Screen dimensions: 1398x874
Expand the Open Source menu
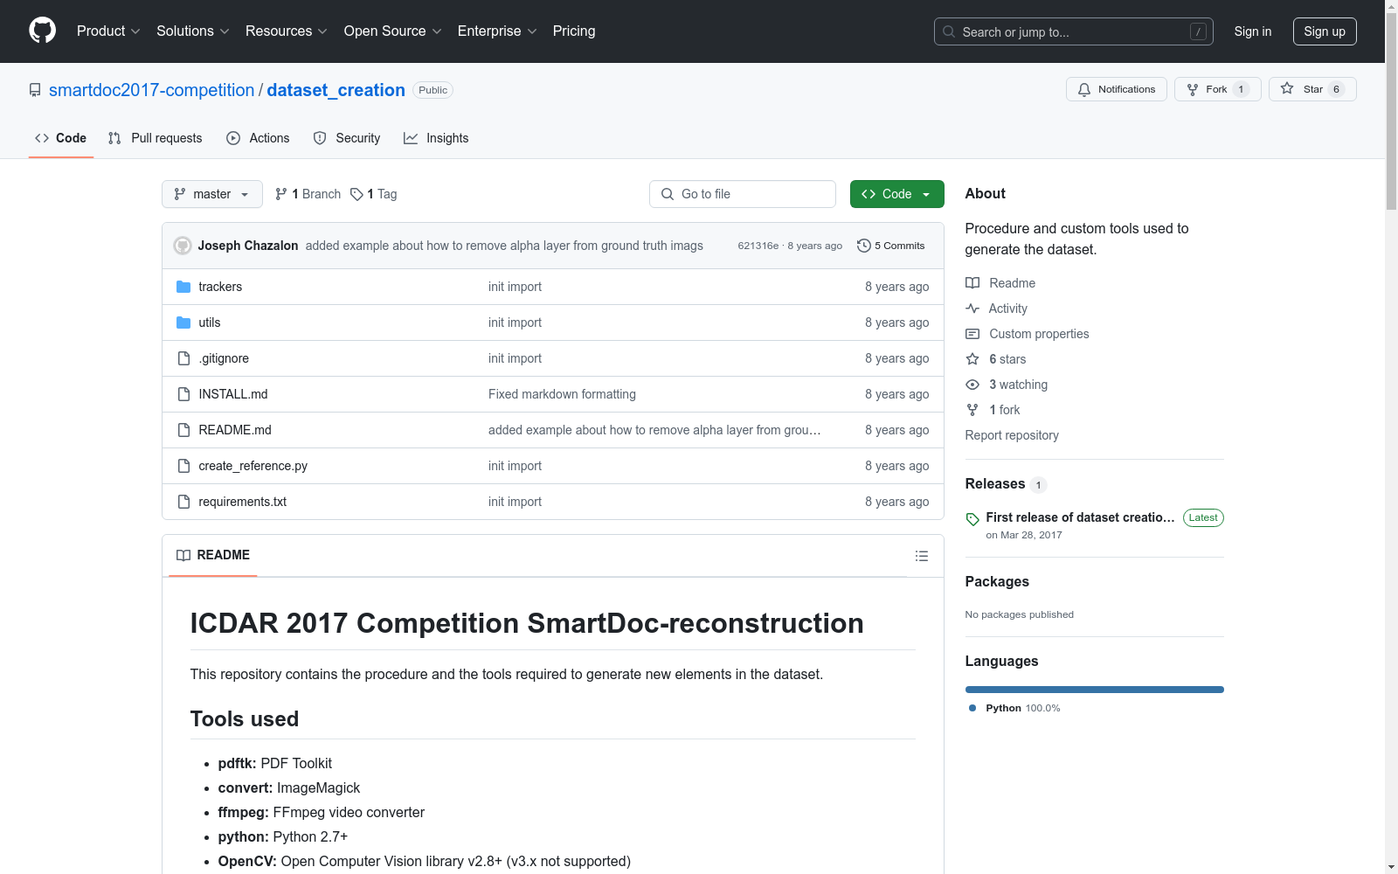tap(392, 31)
